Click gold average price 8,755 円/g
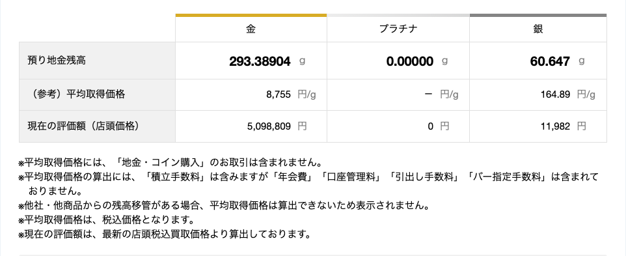This screenshot has height=256, width=626. point(291,94)
